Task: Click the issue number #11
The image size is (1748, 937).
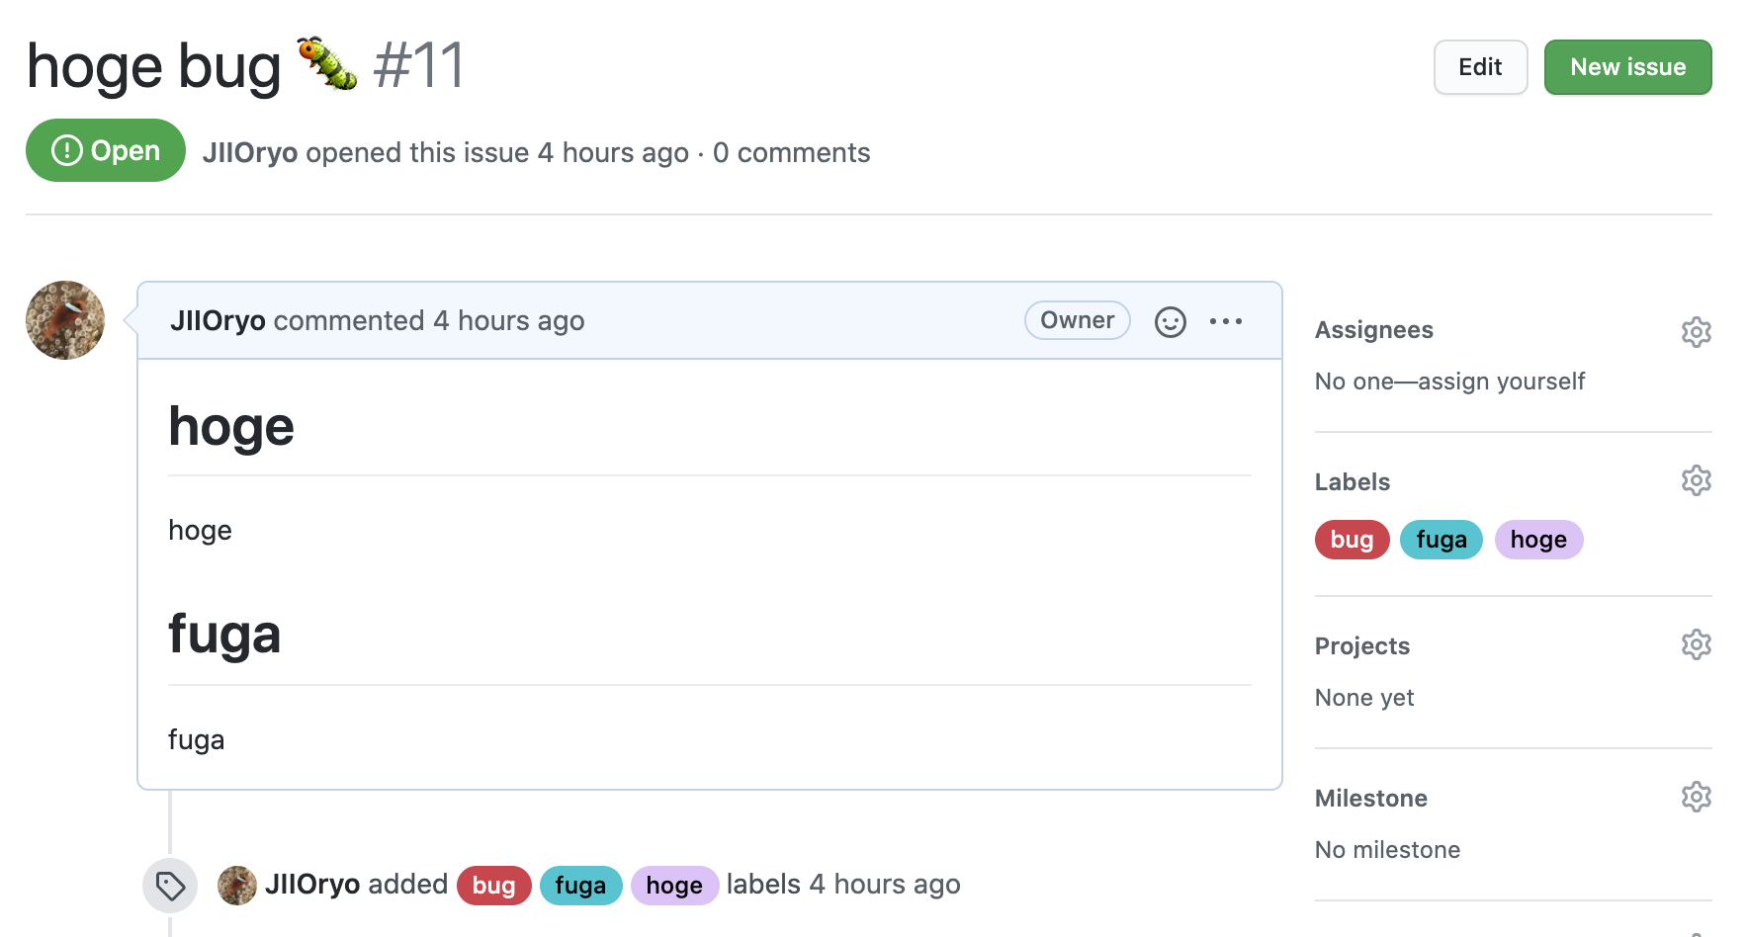Action: tap(419, 67)
